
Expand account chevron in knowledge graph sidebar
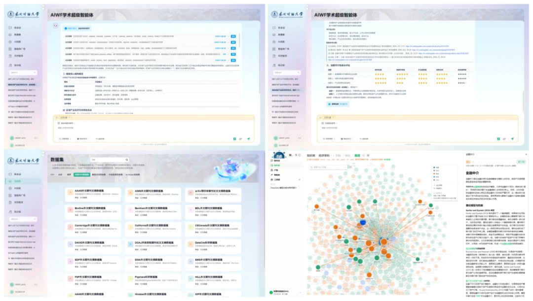(300, 292)
